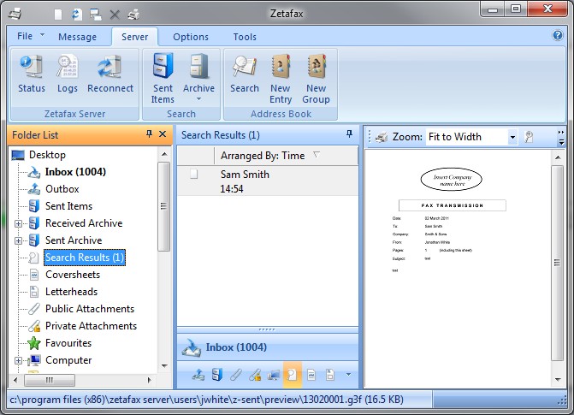The image size is (574, 415).
Task: Select the Sam Smith 14:54 message
Action: point(268,181)
